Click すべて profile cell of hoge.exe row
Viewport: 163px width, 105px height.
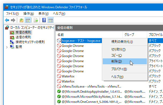153,41
